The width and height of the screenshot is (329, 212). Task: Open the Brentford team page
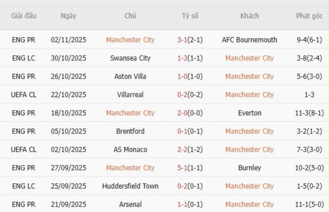coord(130,131)
